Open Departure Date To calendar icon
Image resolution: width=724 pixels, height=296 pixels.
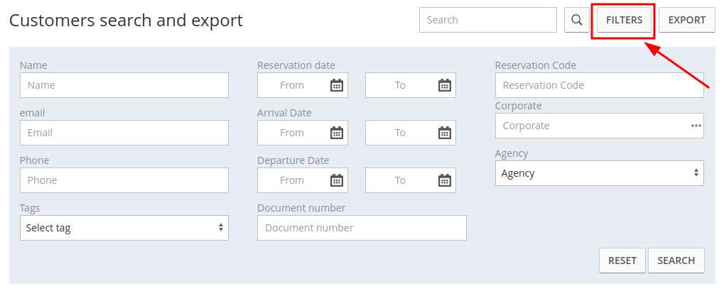click(x=444, y=180)
